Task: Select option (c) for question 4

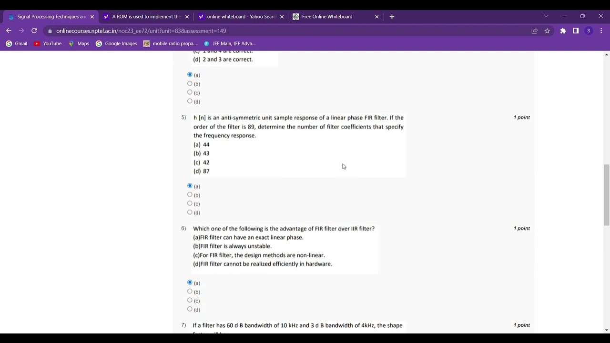Action: click(x=190, y=92)
